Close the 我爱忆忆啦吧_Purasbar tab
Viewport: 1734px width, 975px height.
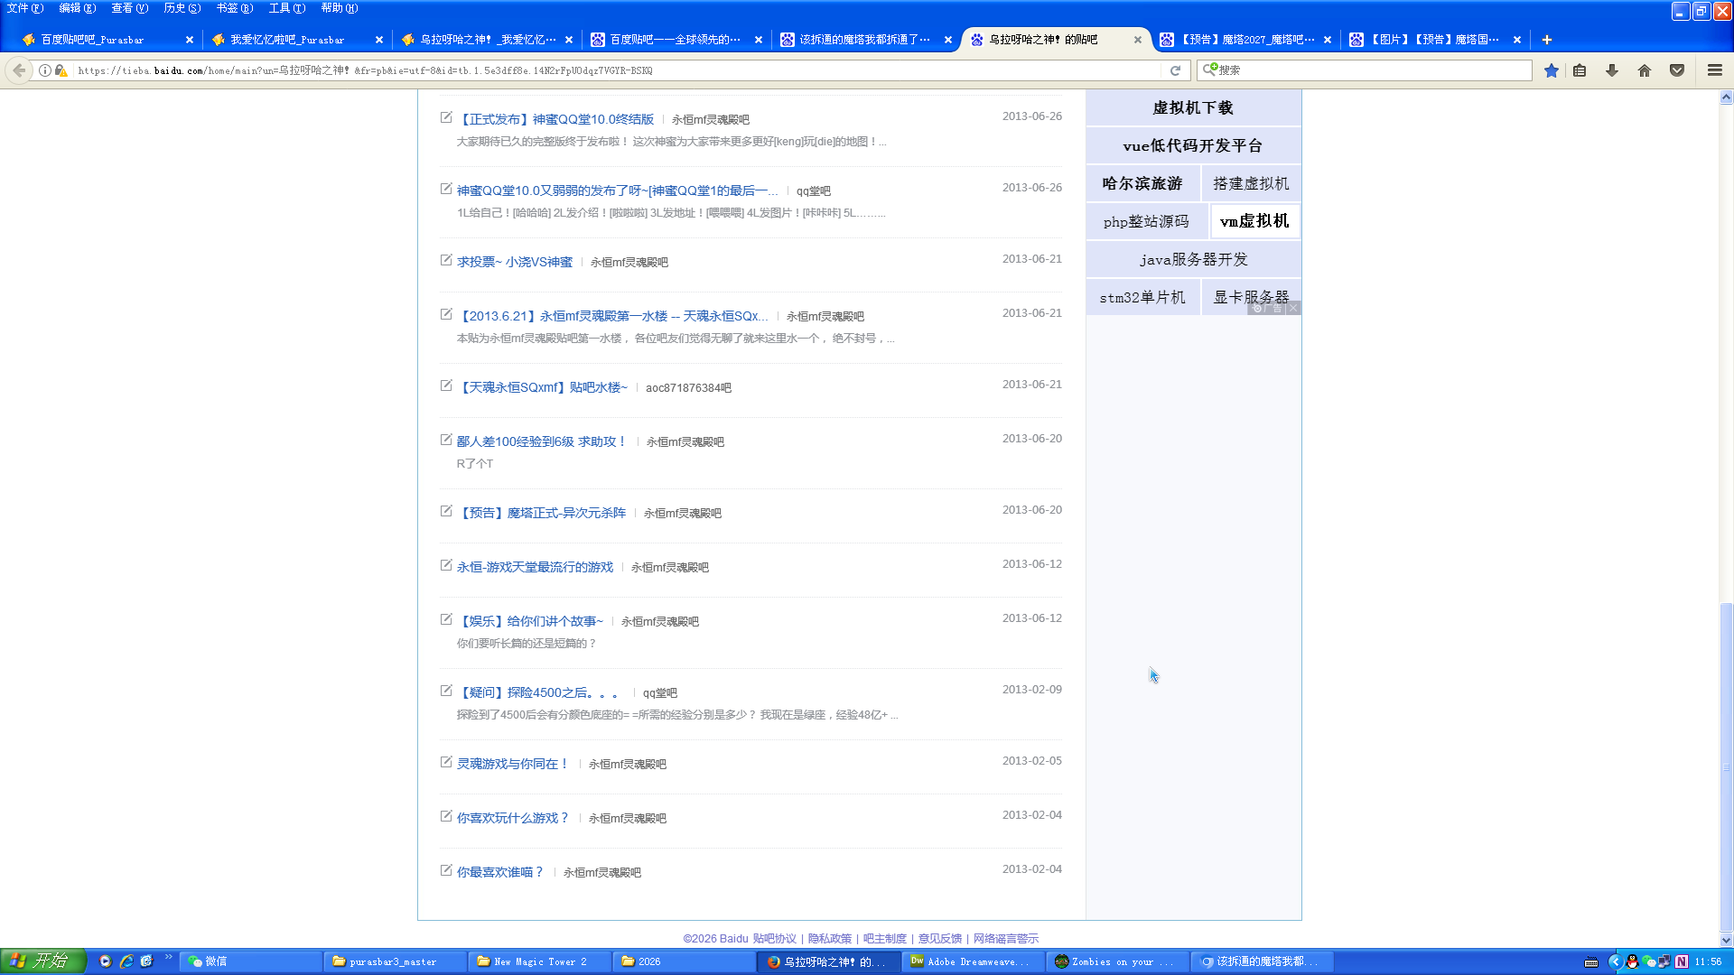pos(379,40)
